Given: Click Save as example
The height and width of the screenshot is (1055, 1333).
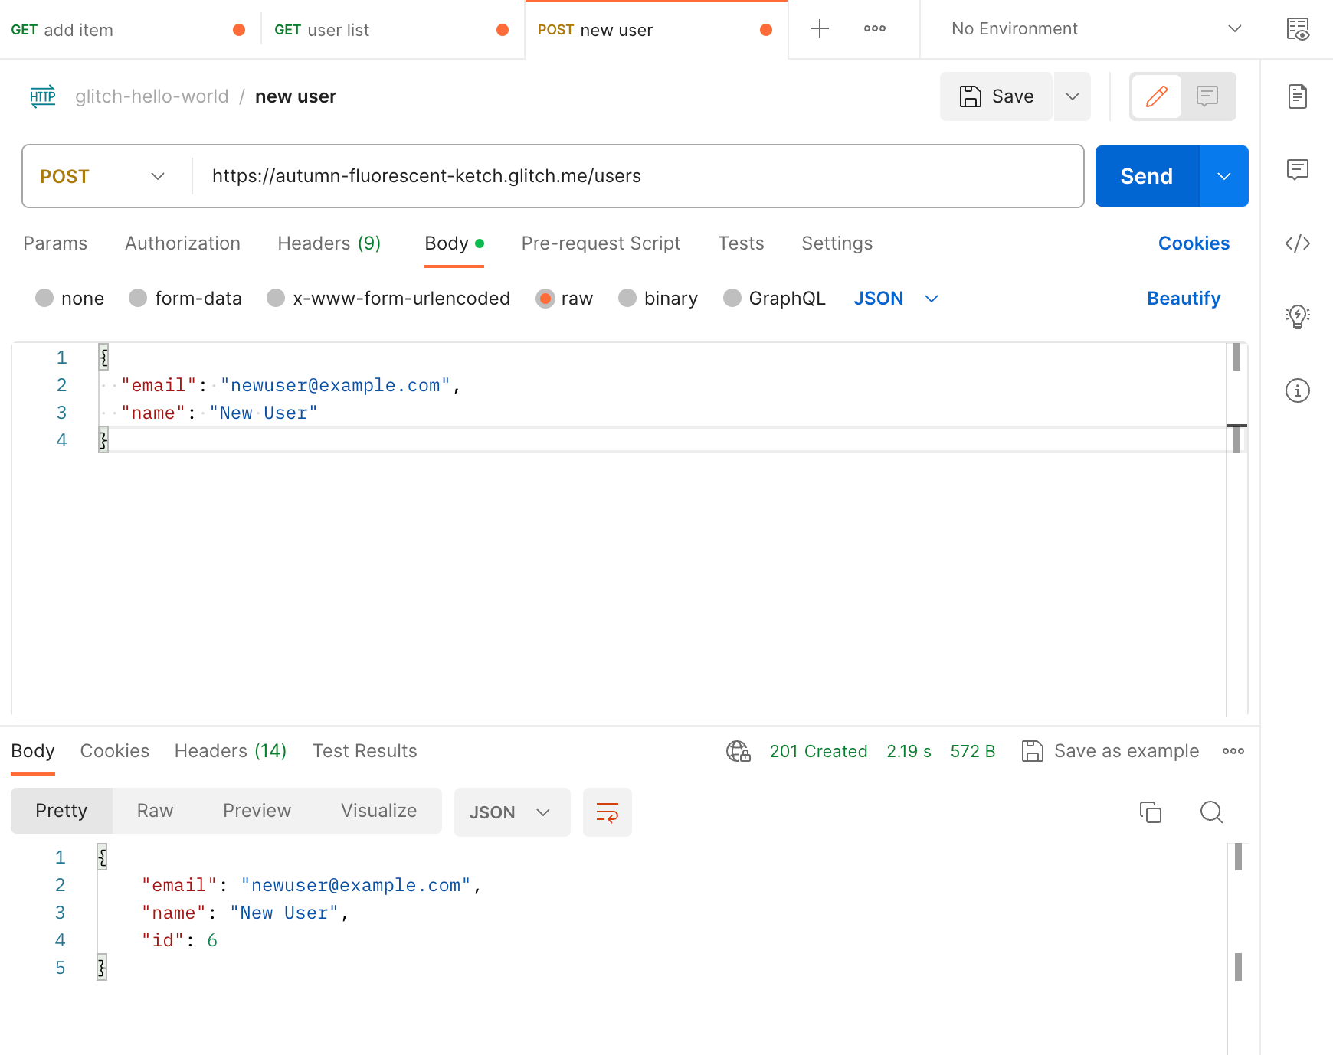Looking at the screenshot, I should pos(1110,751).
